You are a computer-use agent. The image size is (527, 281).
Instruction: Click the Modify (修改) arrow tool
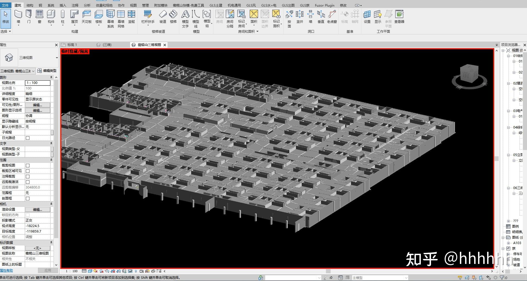pyautogui.click(x=6, y=18)
